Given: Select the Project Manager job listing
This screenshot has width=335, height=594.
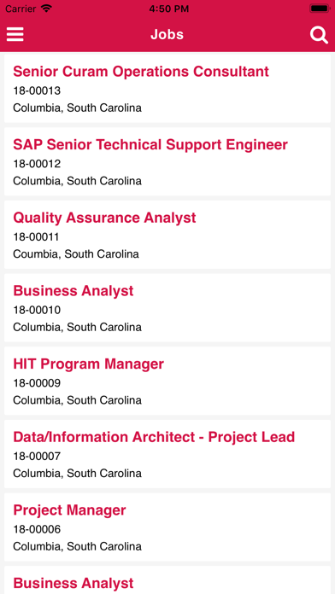Looking at the screenshot, I should pyautogui.click(x=167, y=527).
